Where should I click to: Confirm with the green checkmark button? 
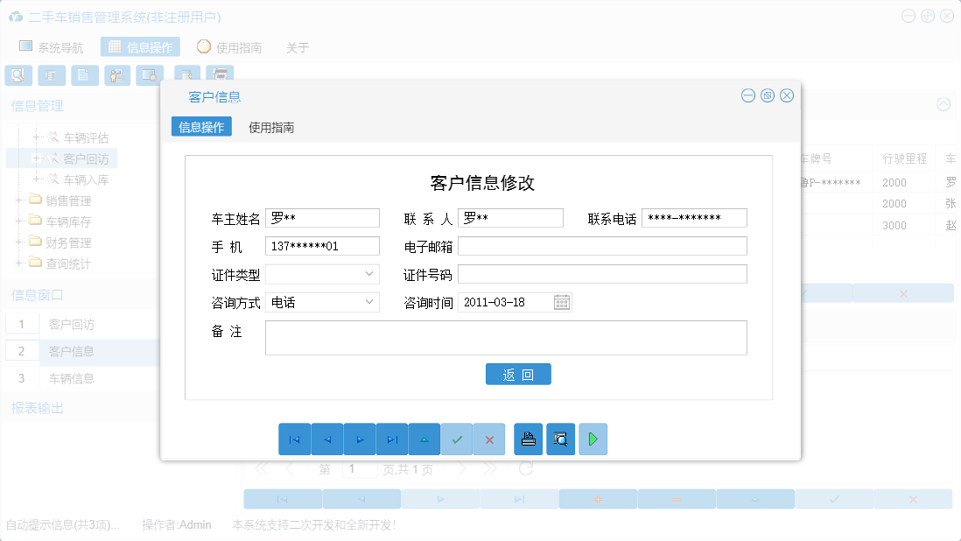(x=457, y=439)
